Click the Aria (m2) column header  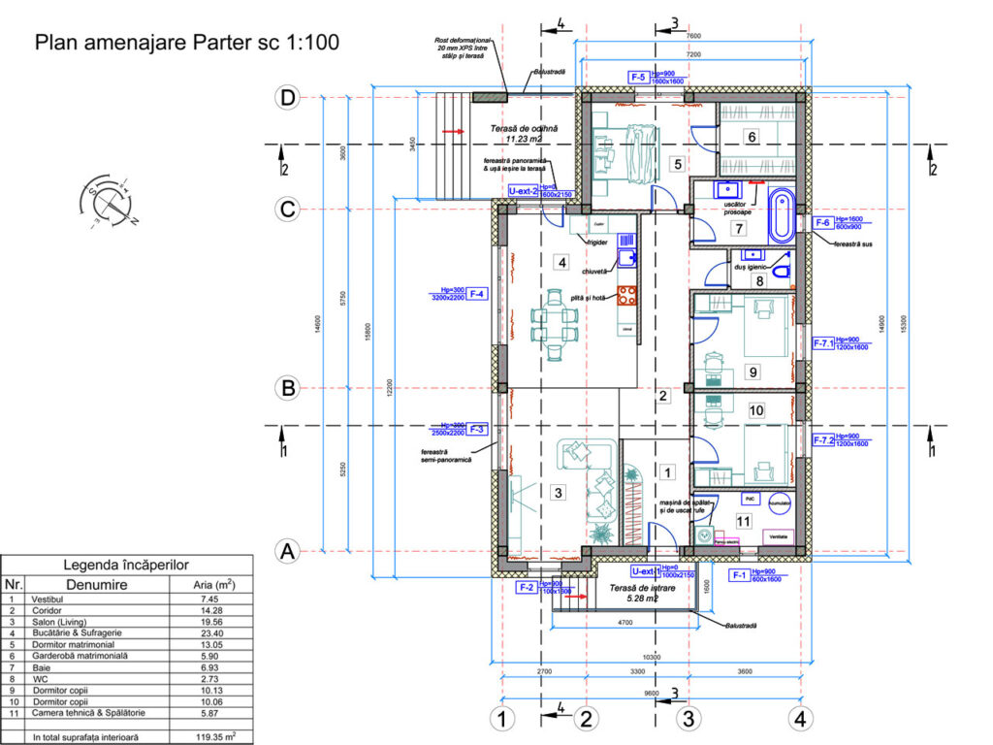(213, 585)
